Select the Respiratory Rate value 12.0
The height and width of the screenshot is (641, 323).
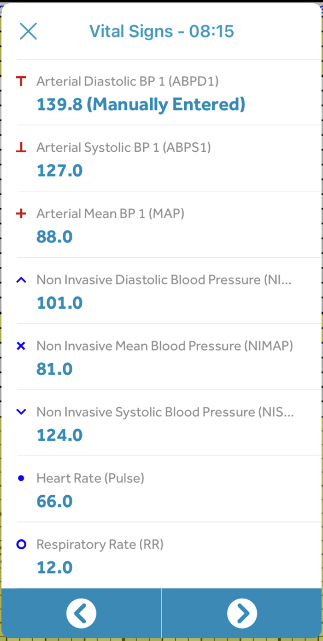point(54,567)
